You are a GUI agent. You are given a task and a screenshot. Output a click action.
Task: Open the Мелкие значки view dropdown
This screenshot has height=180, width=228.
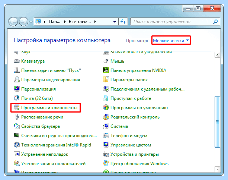click(x=171, y=40)
